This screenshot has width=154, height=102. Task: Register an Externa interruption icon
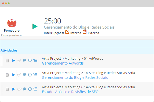[84, 32]
